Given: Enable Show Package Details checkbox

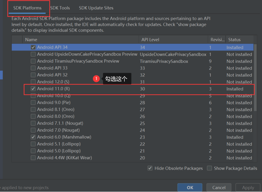Looking at the screenshot, I should 209,168.
